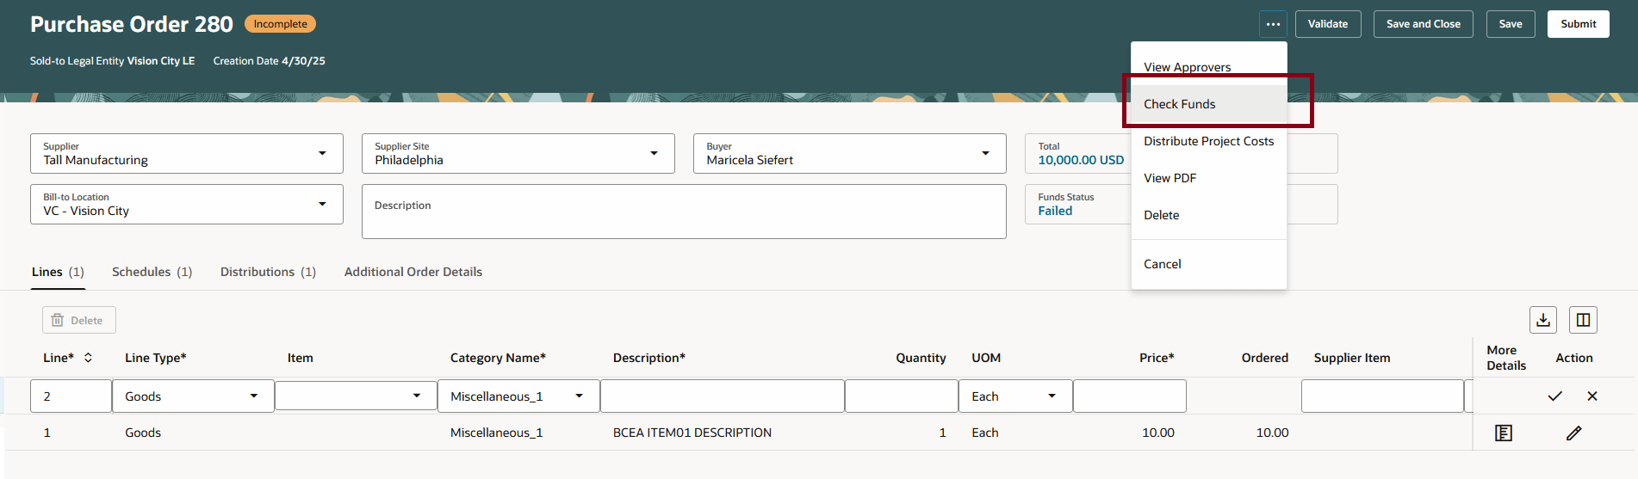This screenshot has height=479, width=1638.
Task: Go to the Distributions tab
Action: pyautogui.click(x=268, y=272)
